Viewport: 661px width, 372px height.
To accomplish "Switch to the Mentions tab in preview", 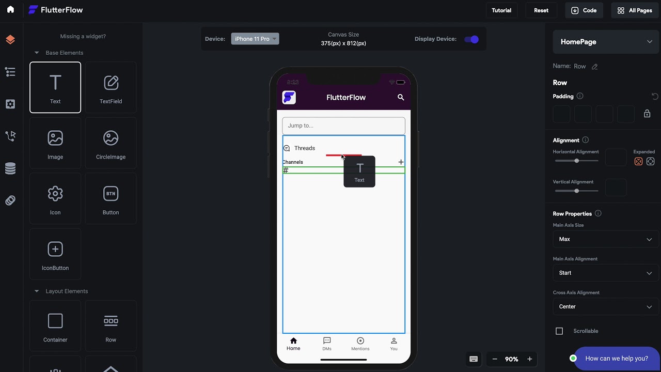I will tap(360, 344).
